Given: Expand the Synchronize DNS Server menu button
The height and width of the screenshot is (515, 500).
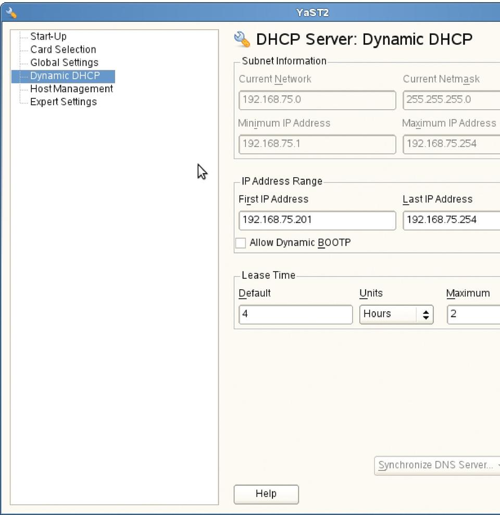Looking at the screenshot, I should pyautogui.click(x=438, y=465).
